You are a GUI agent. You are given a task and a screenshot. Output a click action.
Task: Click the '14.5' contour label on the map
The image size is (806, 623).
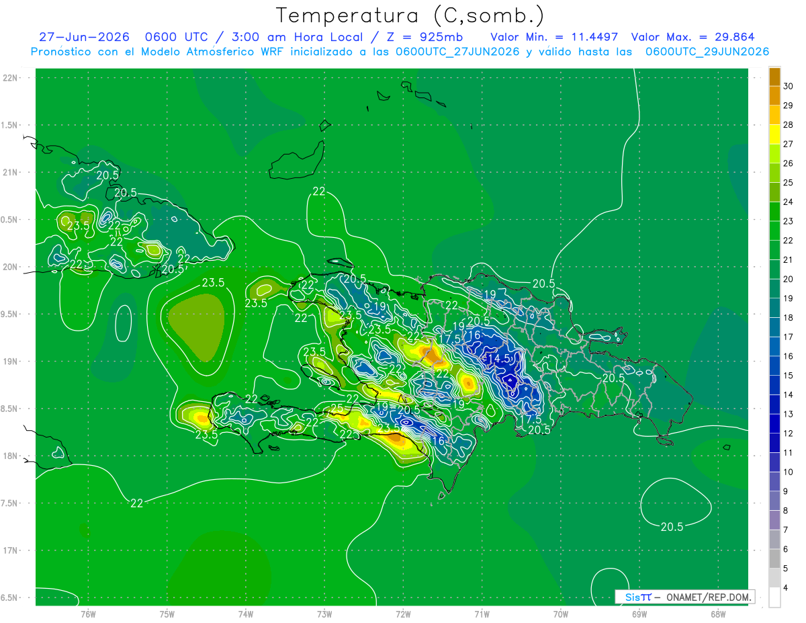(498, 359)
